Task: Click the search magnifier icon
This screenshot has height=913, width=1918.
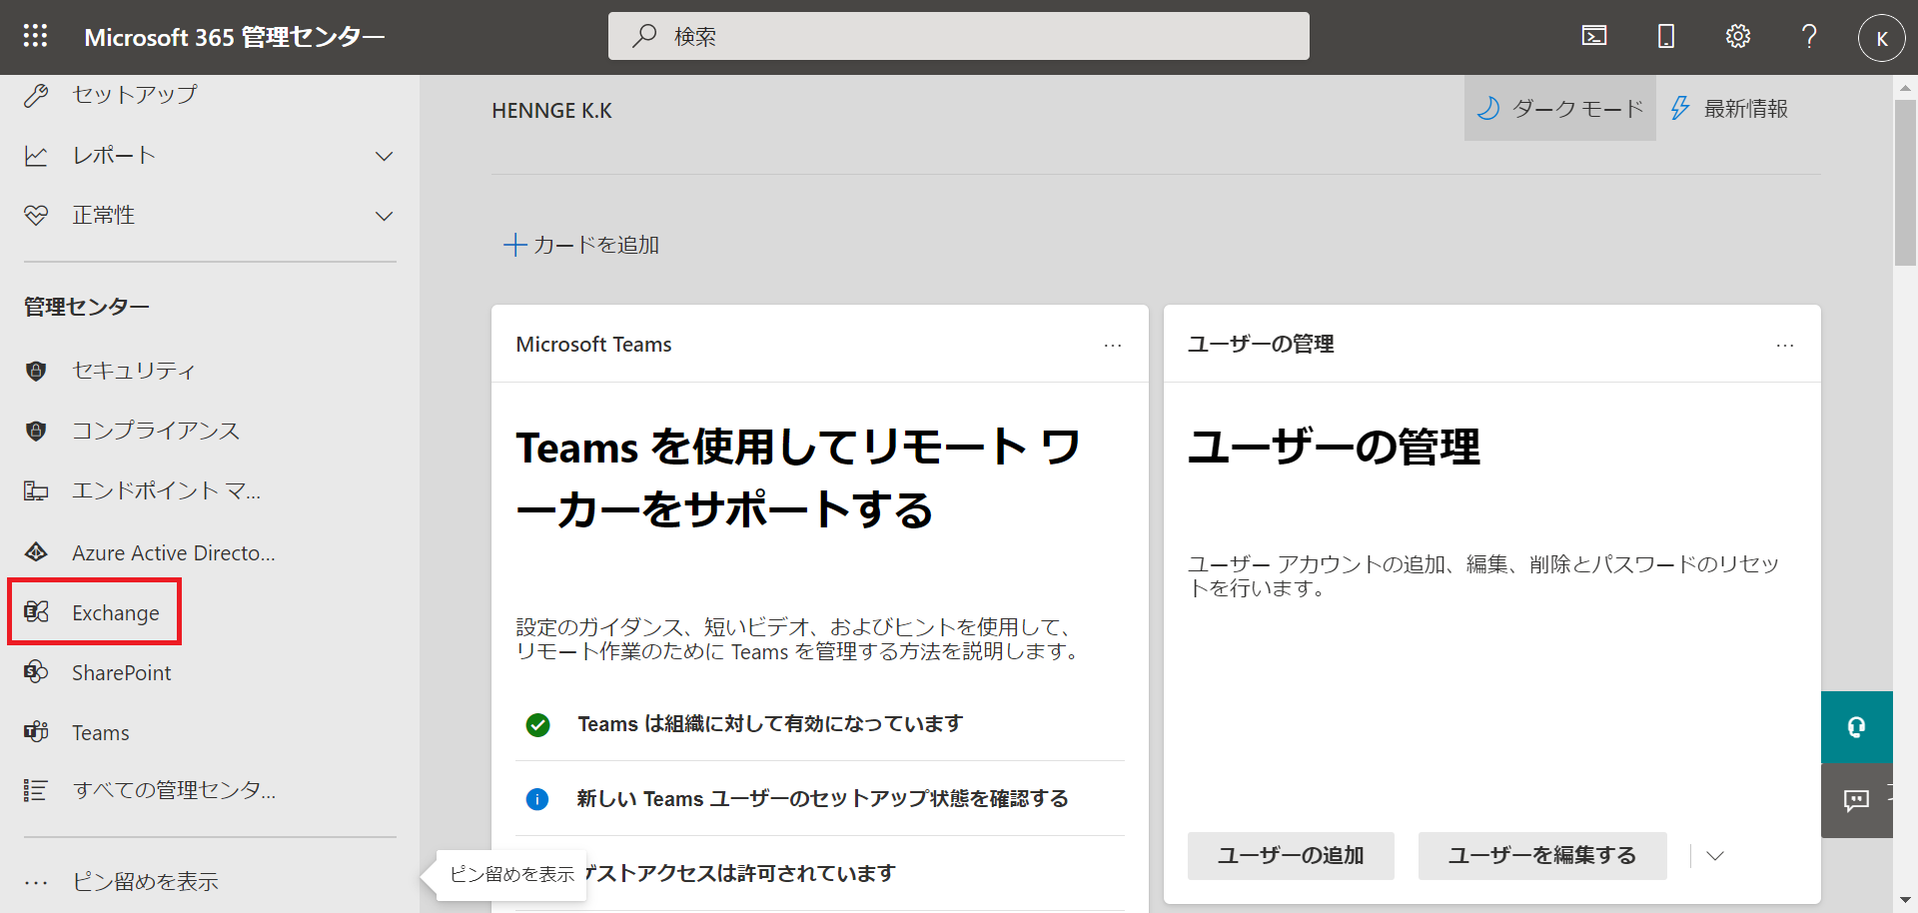Action: 644,36
